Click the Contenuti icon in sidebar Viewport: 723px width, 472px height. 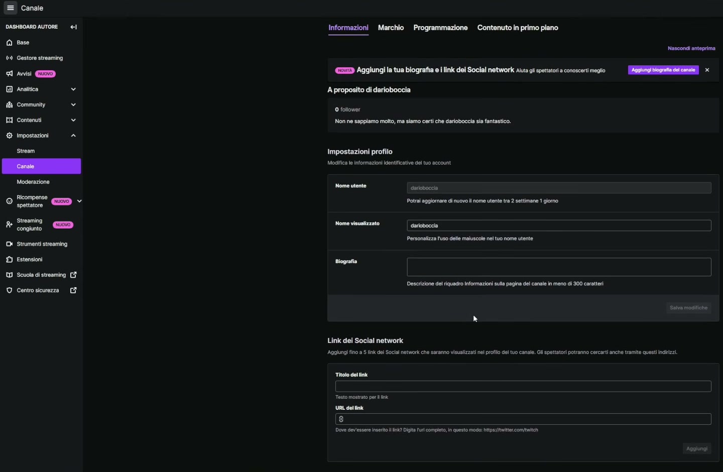(x=9, y=121)
